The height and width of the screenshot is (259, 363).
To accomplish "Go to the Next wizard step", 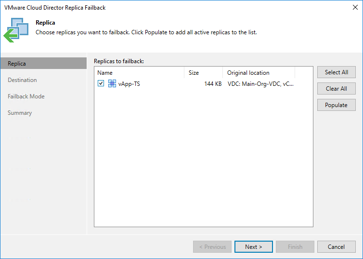I will click(x=254, y=247).
